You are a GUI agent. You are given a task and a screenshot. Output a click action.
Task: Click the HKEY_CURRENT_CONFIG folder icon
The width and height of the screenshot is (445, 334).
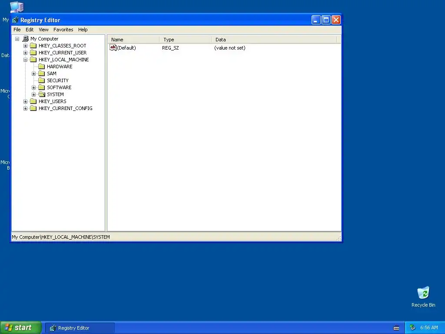33,108
